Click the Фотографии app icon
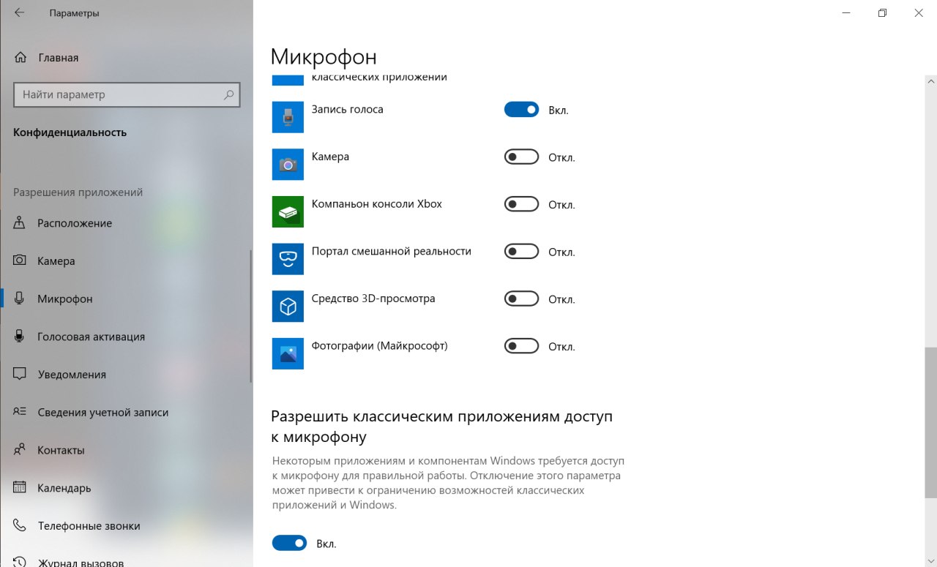 click(288, 353)
